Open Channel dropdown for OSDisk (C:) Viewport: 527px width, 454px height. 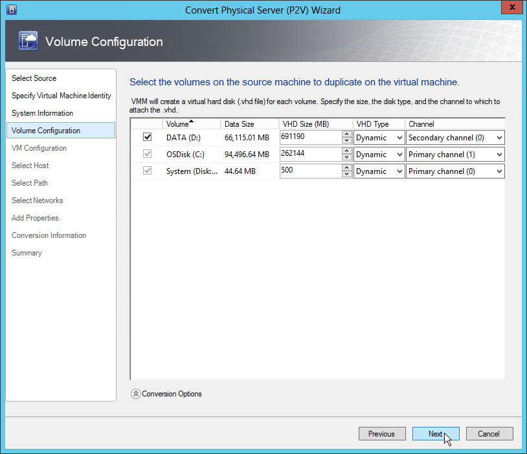click(x=455, y=155)
